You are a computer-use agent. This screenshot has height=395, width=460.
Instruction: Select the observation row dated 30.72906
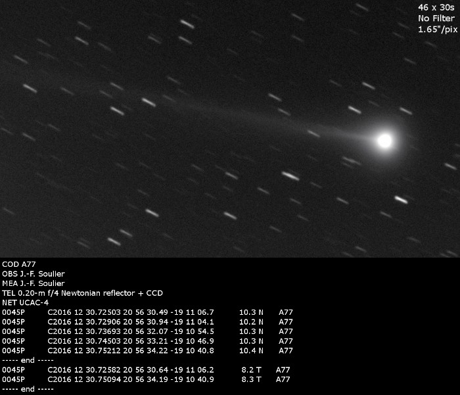[147, 322]
